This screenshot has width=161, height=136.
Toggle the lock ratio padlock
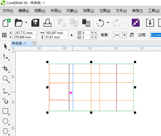(x=71, y=35)
